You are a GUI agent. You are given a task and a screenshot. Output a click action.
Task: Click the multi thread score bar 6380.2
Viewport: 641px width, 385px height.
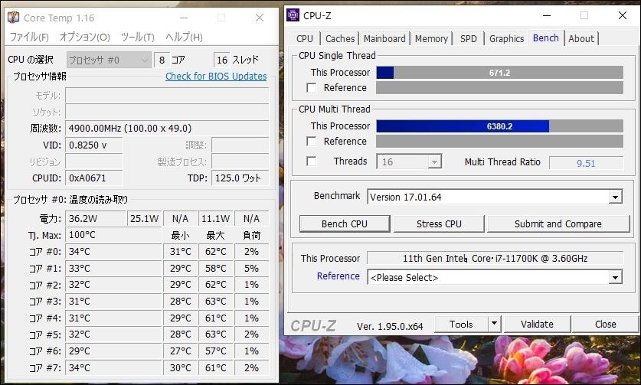click(x=499, y=126)
